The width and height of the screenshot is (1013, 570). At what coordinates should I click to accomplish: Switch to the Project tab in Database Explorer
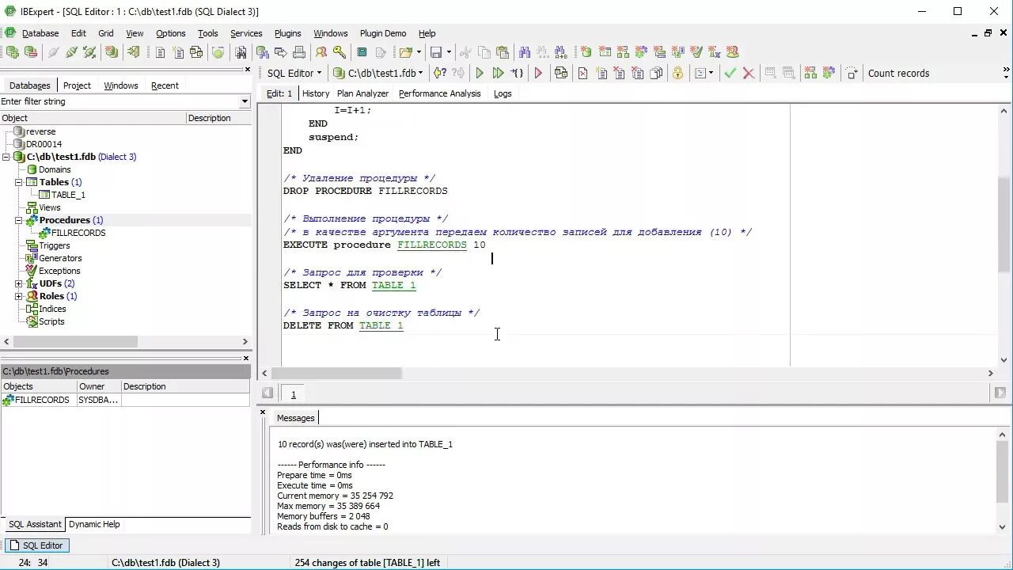77,85
